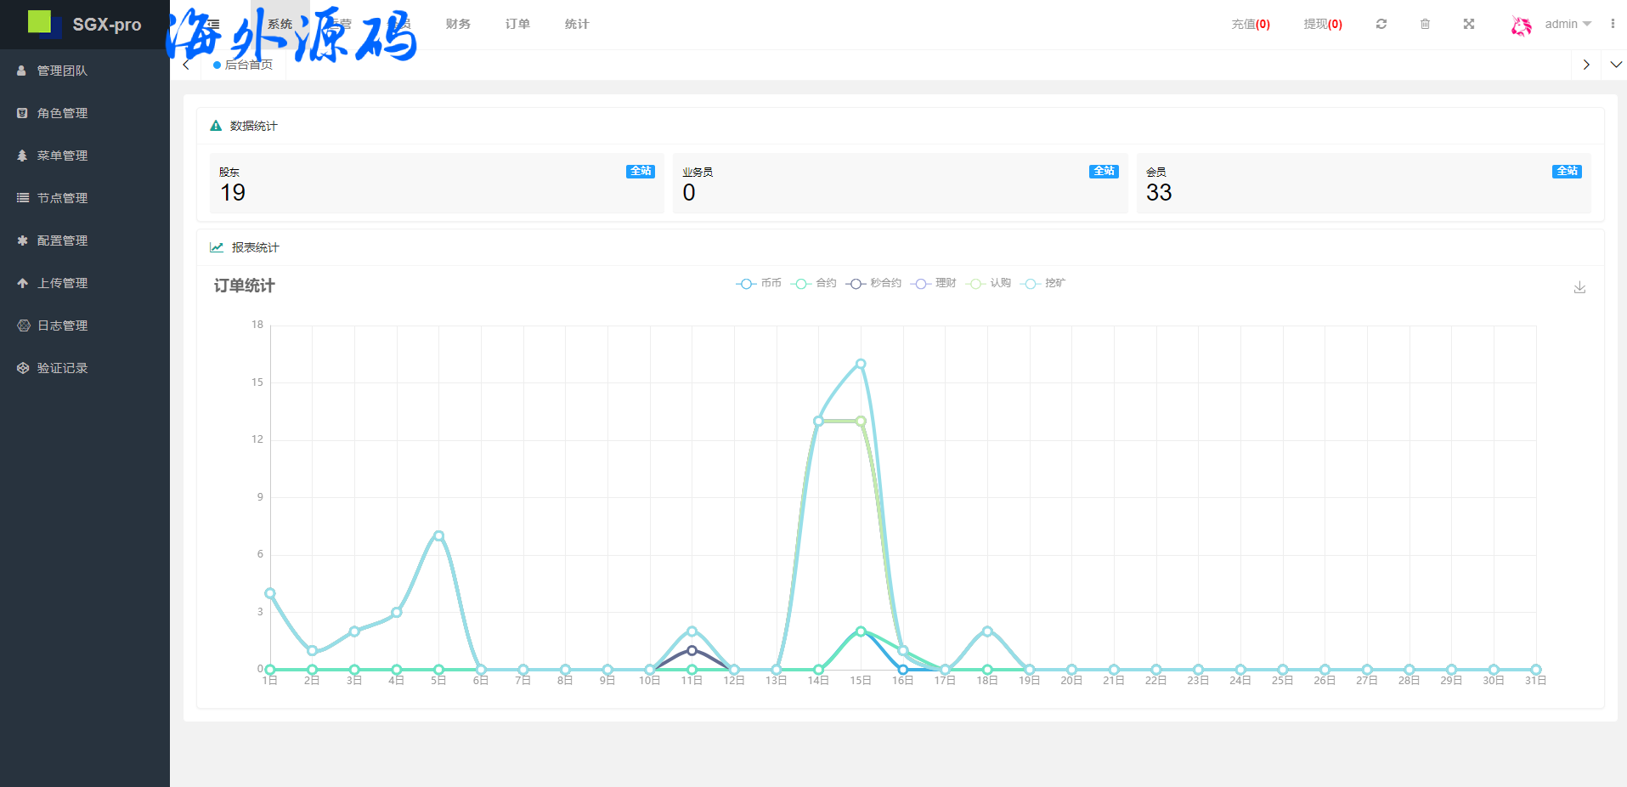
Task: Open the 充值(0) notifications link
Action: tap(1251, 24)
